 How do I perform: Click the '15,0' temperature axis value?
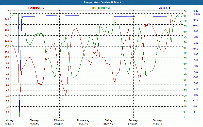7,30
